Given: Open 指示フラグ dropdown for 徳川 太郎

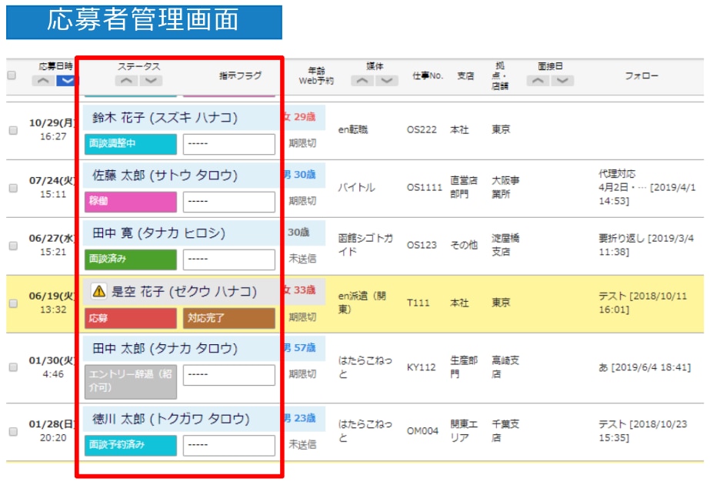Looking at the screenshot, I should 228,445.
